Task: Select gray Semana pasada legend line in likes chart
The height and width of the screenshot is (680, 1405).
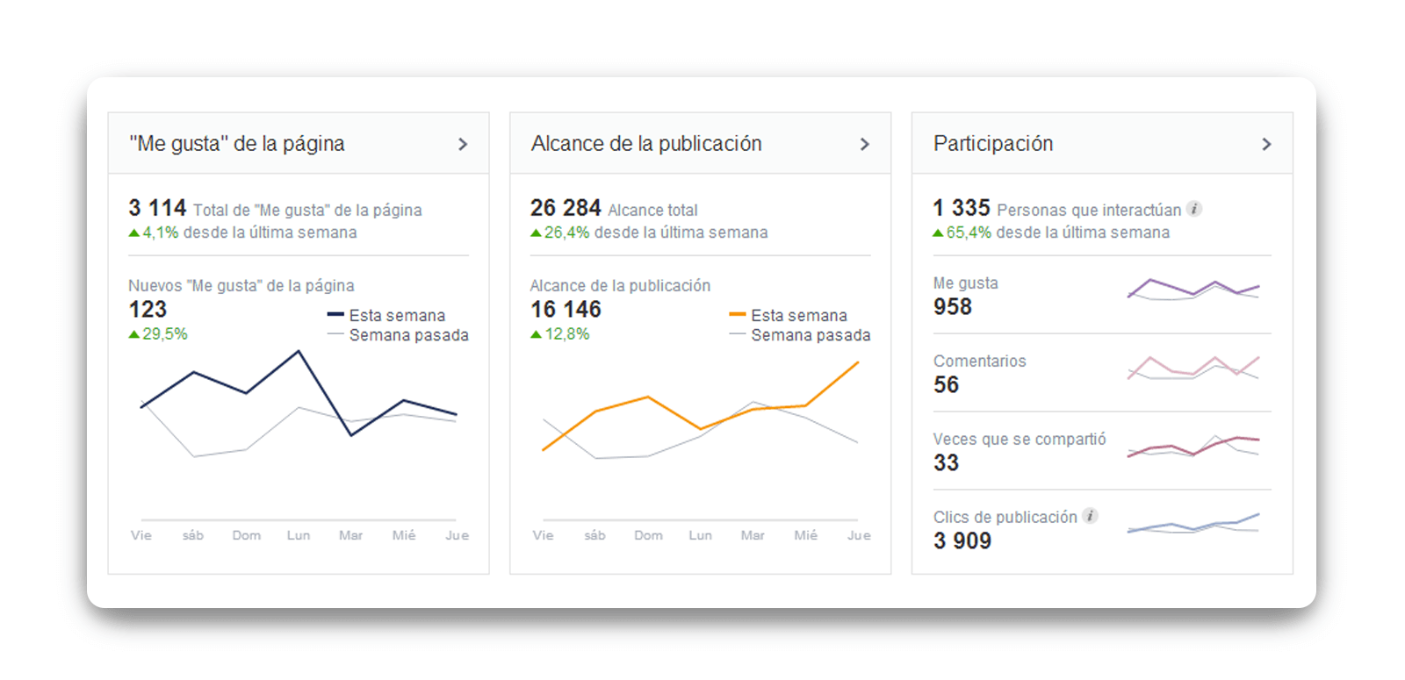Action: [335, 334]
